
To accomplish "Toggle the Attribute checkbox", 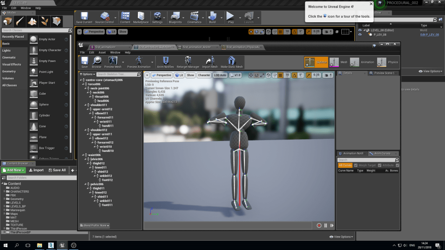I will [x=380, y=165].
